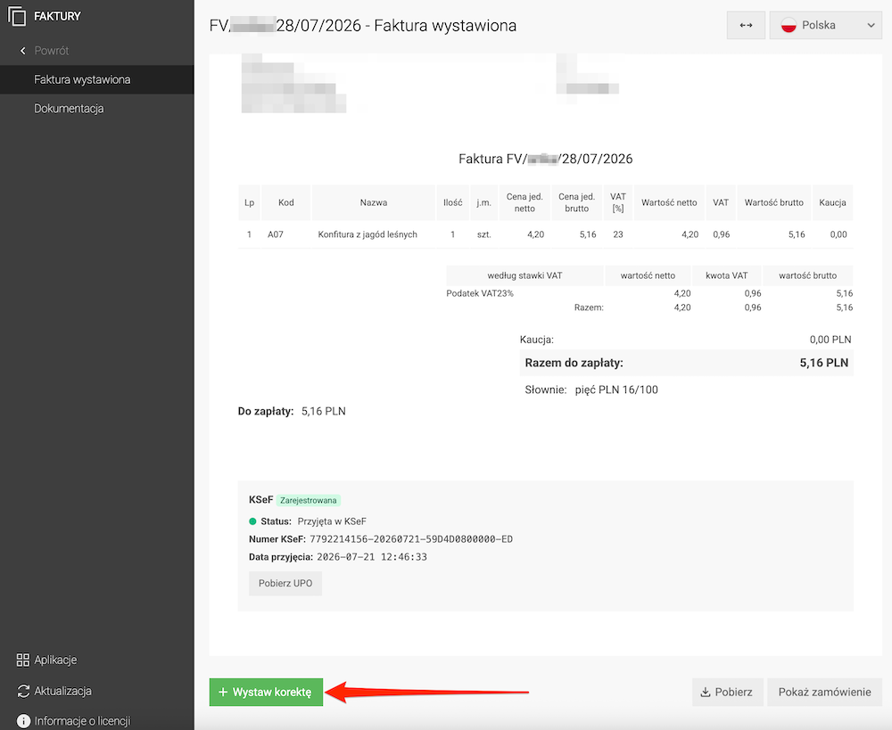Click the download icon on Pobierz
The width and height of the screenshot is (892, 730).
click(706, 692)
